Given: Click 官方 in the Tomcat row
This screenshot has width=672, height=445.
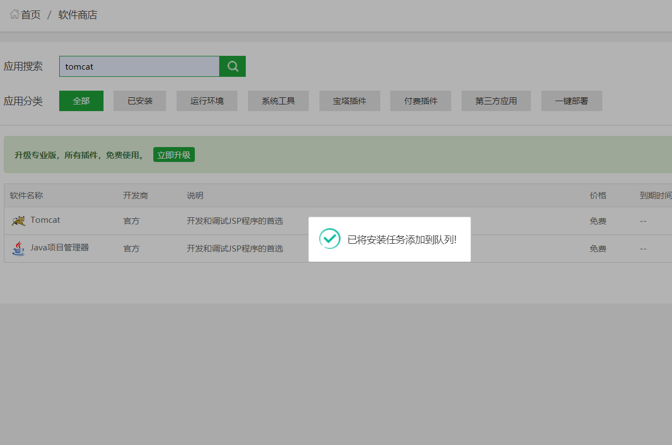Looking at the screenshot, I should (131, 221).
